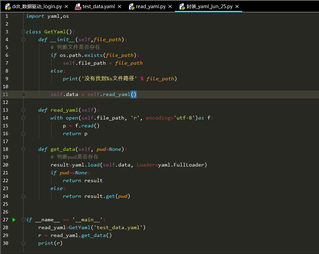Open the read_yaml.py tab

[x=151, y=6]
